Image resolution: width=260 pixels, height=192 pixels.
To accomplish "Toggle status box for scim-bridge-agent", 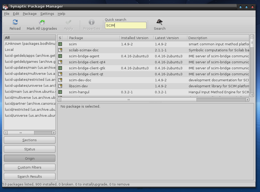I will pyautogui.click(x=60, y=56).
